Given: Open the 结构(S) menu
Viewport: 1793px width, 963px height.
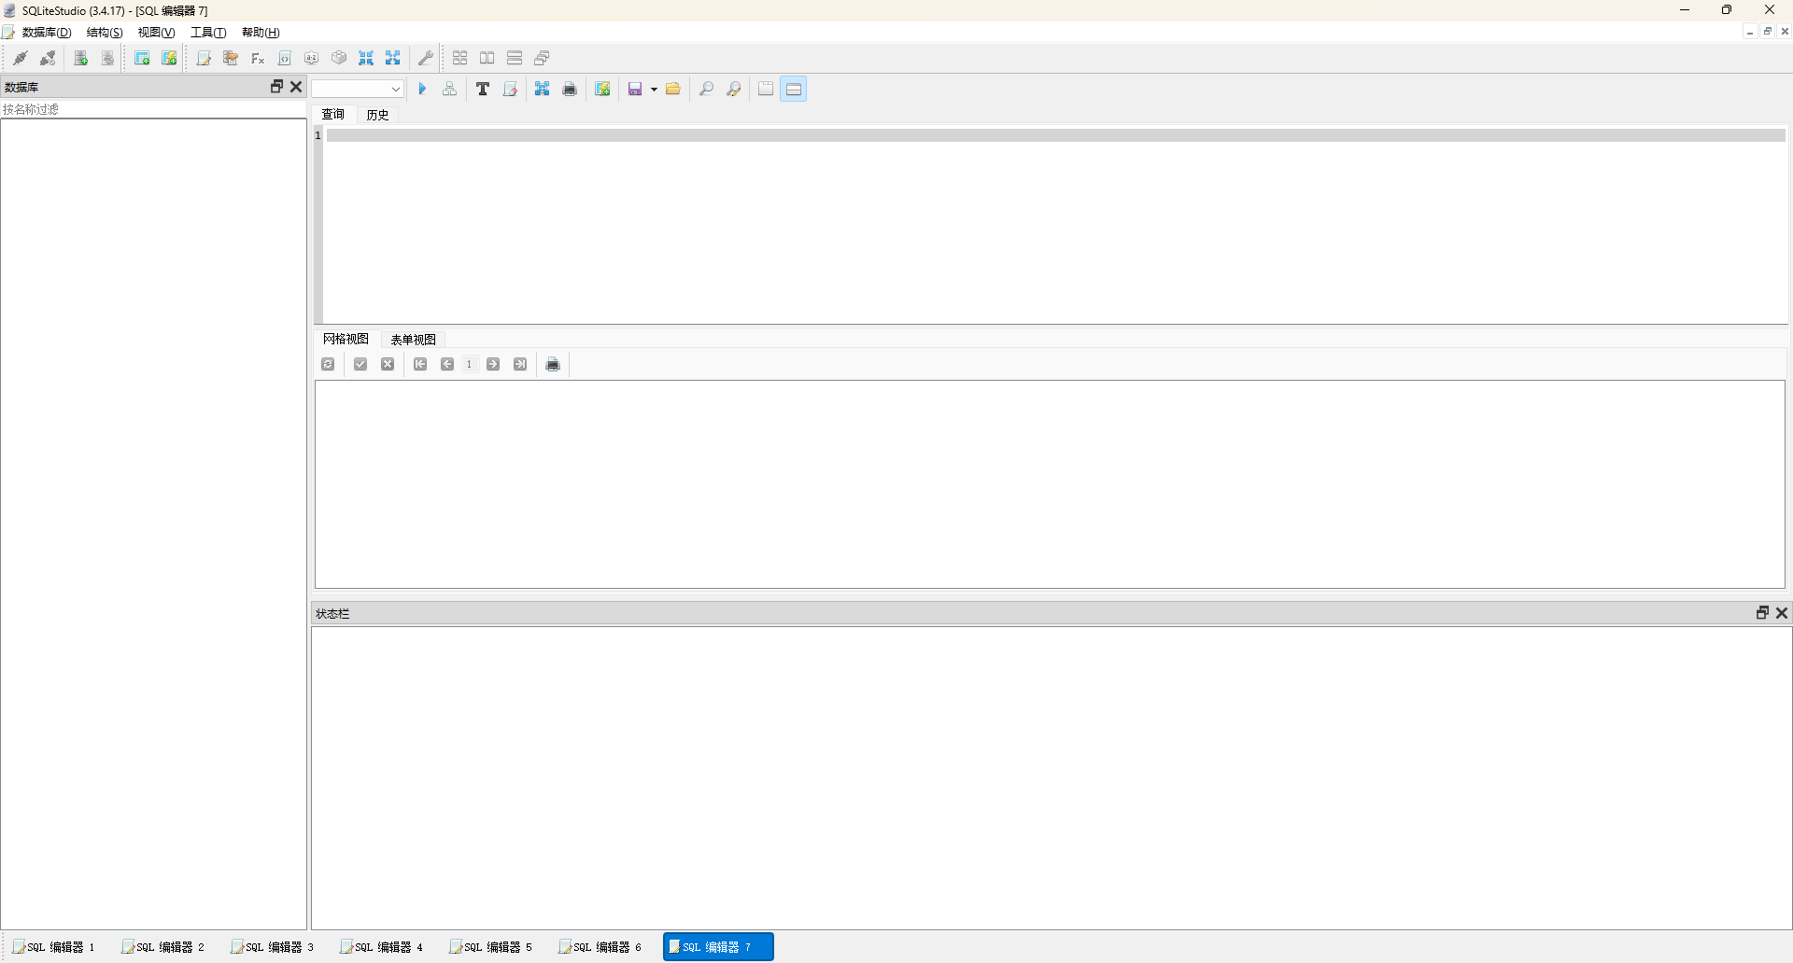Looking at the screenshot, I should coord(105,33).
